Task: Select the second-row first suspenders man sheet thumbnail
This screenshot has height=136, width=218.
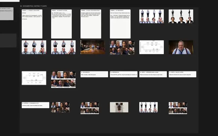Action: coord(34,47)
